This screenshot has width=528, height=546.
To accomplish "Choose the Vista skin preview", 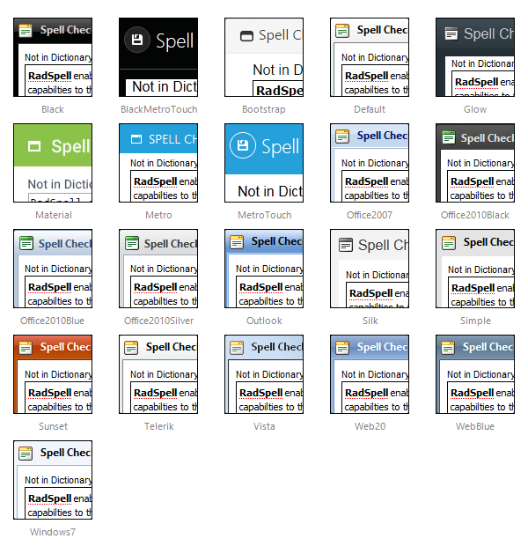I will point(264,374).
